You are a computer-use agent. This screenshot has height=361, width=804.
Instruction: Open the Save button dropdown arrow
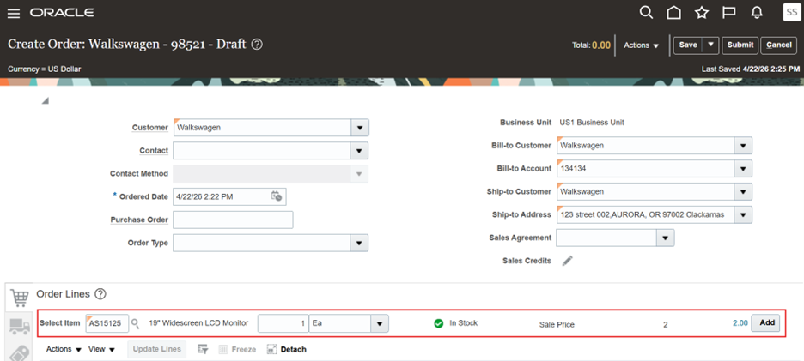(710, 45)
